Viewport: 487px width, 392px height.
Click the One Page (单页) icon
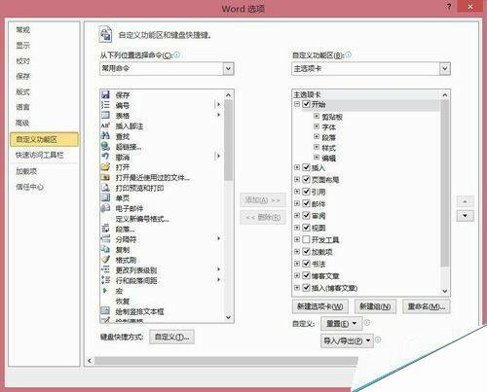pyautogui.click(x=105, y=197)
